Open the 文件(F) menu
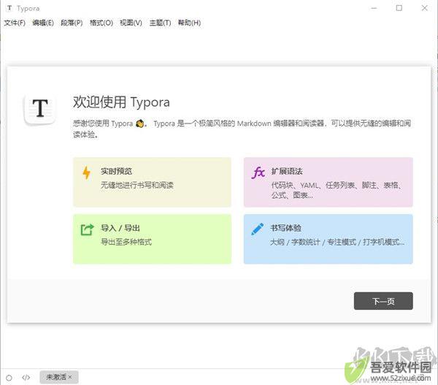Screen dimensions: 438x385 [x=15, y=23]
